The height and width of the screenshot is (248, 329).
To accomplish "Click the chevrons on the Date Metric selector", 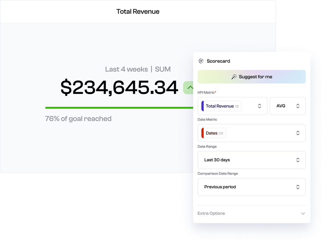I will (x=298, y=133).
